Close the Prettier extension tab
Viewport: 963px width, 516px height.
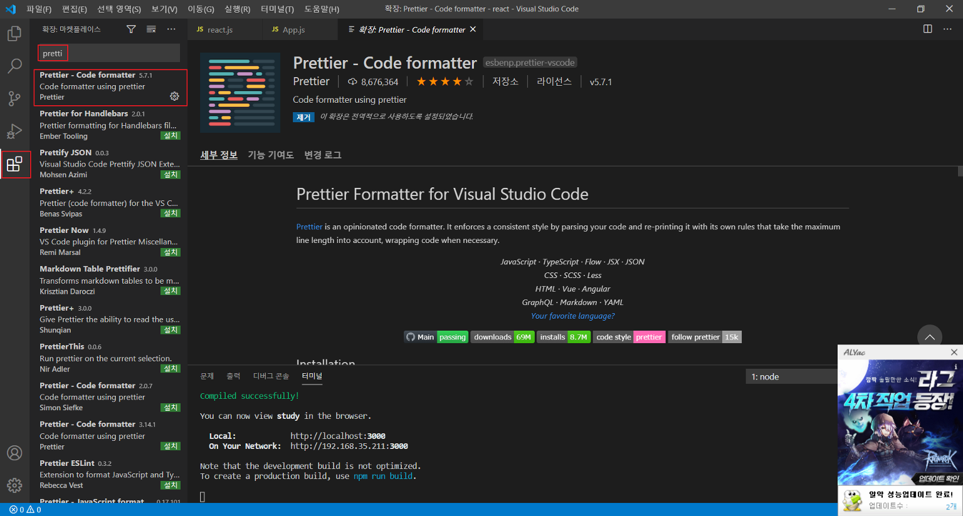473,29
